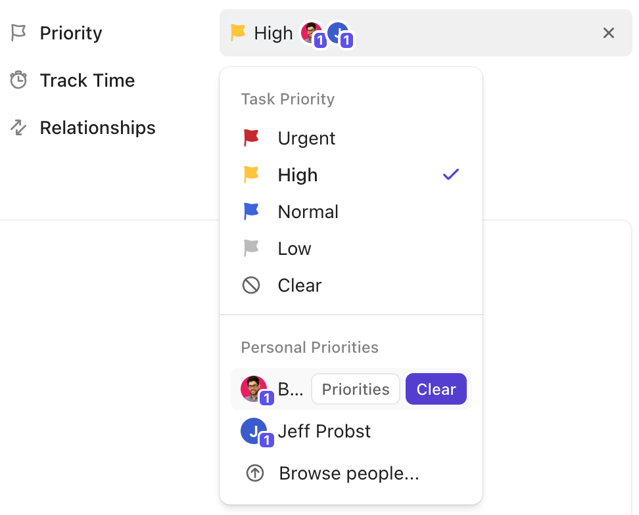Click the Browse people upload-arrow icon

(x=253, y=472)
